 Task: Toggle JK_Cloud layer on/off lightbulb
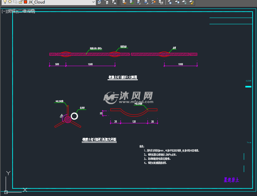5,2
